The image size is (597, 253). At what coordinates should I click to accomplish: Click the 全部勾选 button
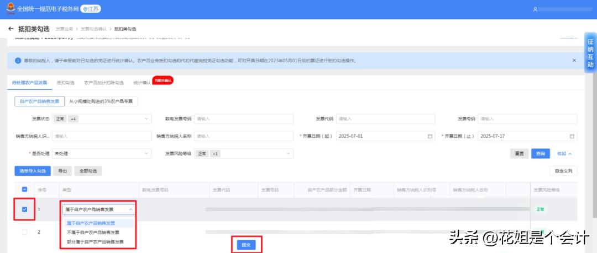[x=88, y=171]
